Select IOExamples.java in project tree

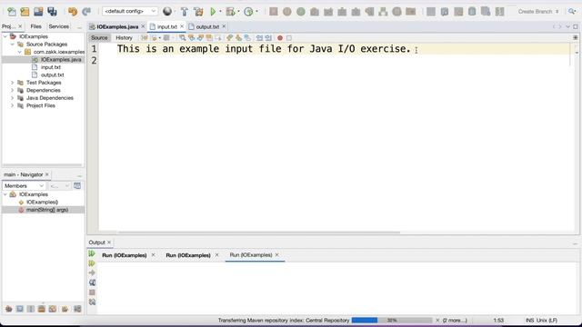[x=61, y=59]
